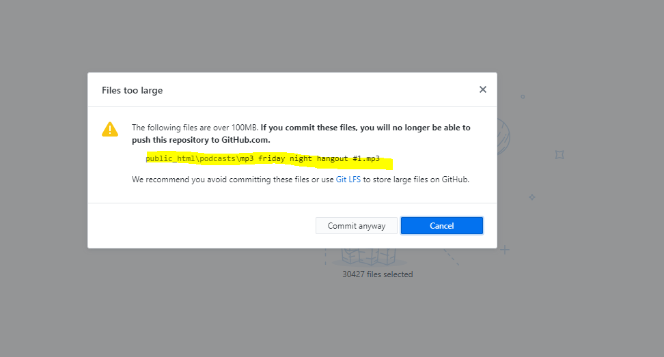The height and width of the screenshot is (357, 664).
Task: Cancel the large file commit
Action: click(x=441, y=226)
